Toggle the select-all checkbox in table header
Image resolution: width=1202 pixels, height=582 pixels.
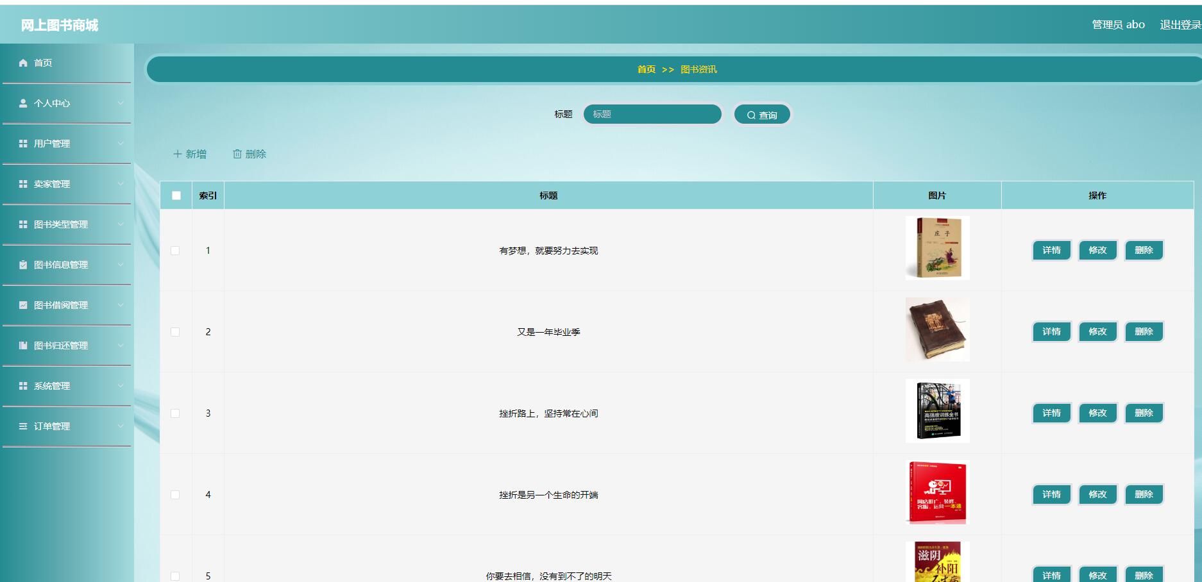pos(176,195)
